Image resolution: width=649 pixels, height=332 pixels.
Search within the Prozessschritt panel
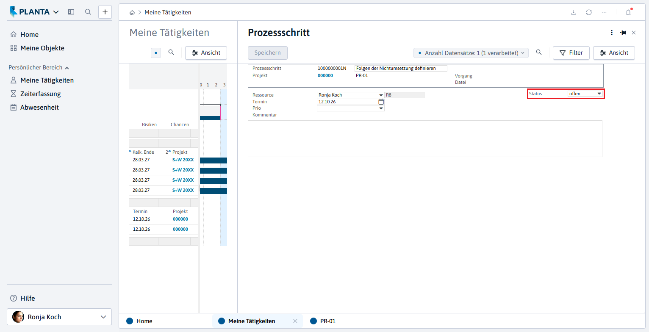(x=539, y=53)
